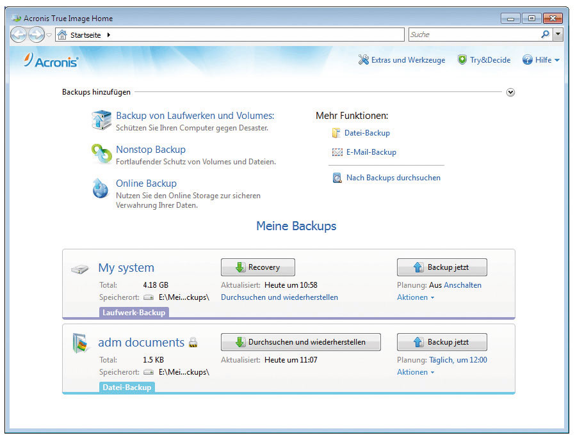
Task: Select Nach Backups durchsuchen link
Action: (394, 178)
